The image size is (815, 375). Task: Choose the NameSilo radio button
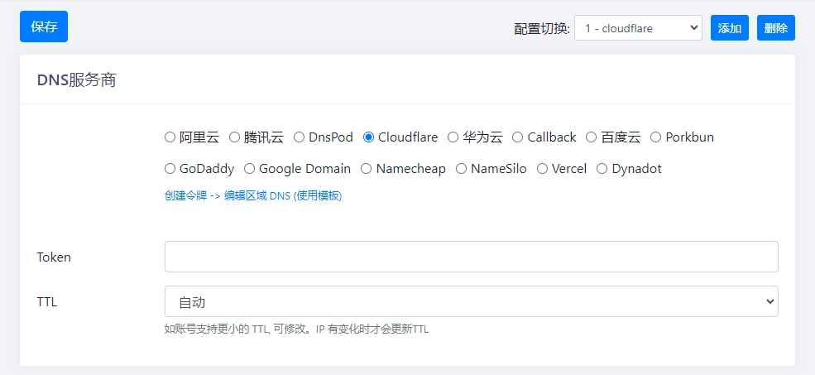click(462, 169)
